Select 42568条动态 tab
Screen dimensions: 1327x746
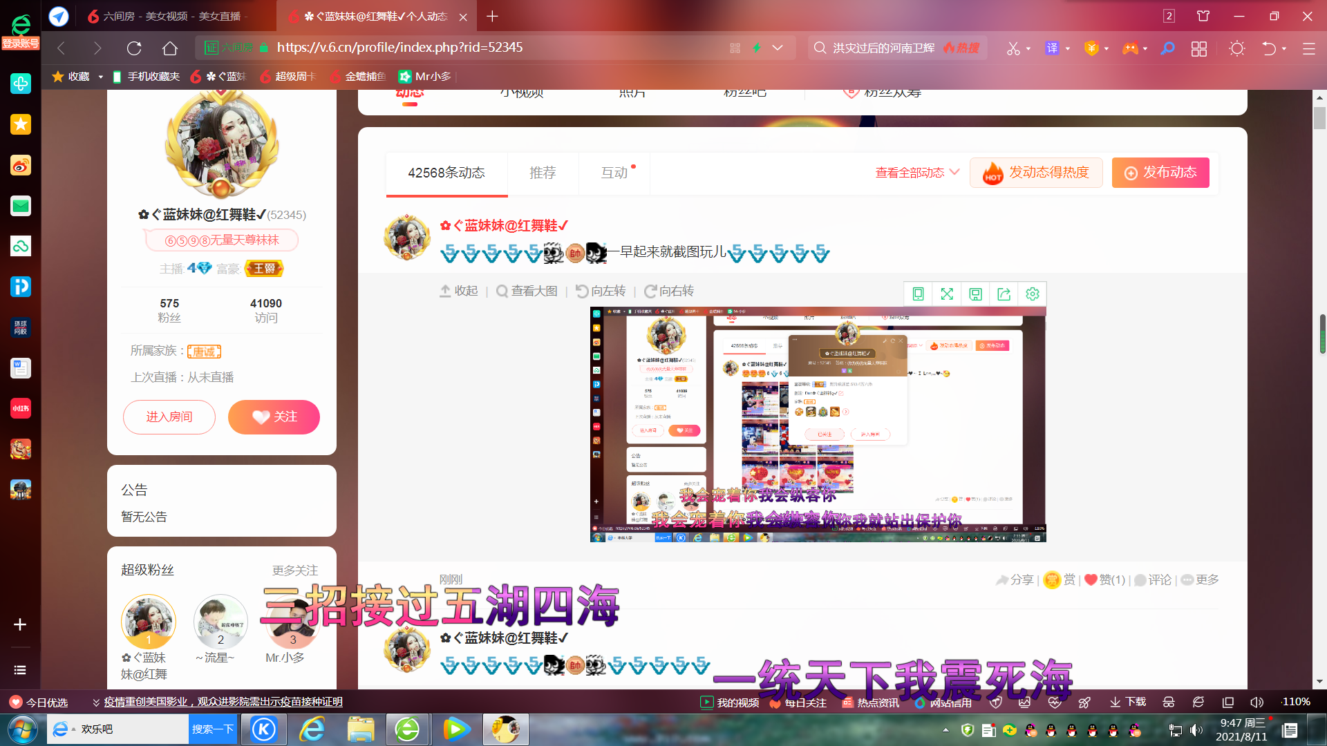tap(446, 173)
